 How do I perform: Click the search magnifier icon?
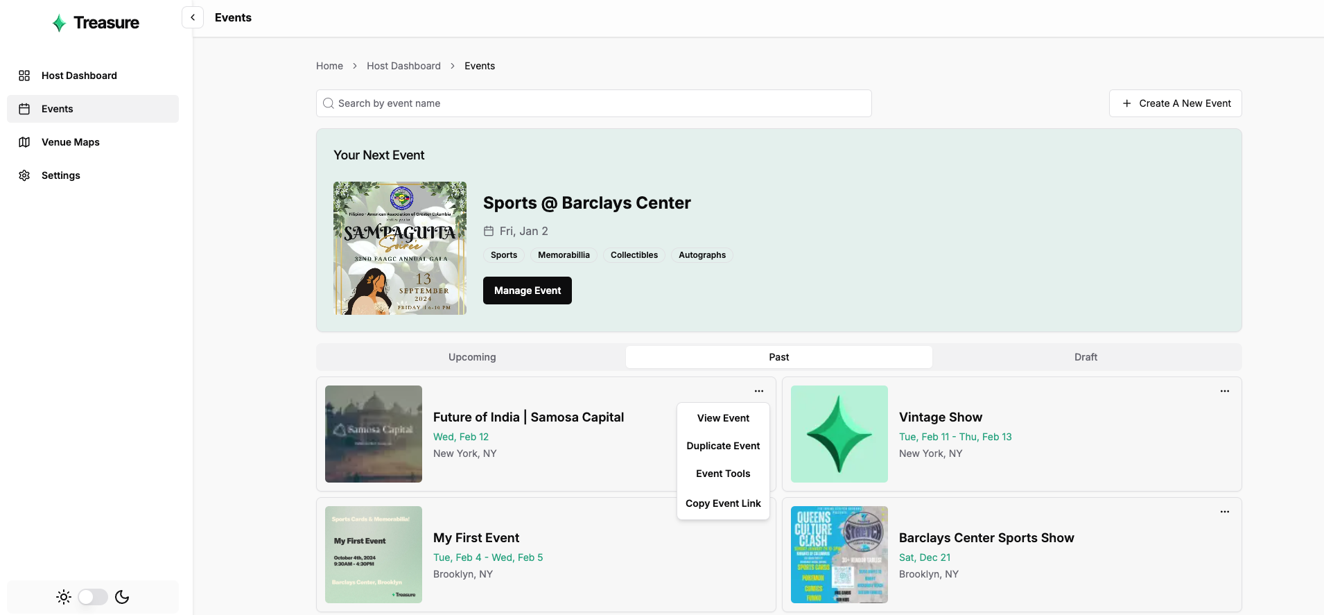click(x=329, y=103)
